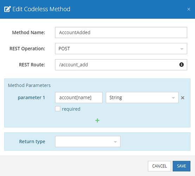Click the arrow in the String type selector
The height and width of the screenshot is (176, 195).
click(173, 98)
